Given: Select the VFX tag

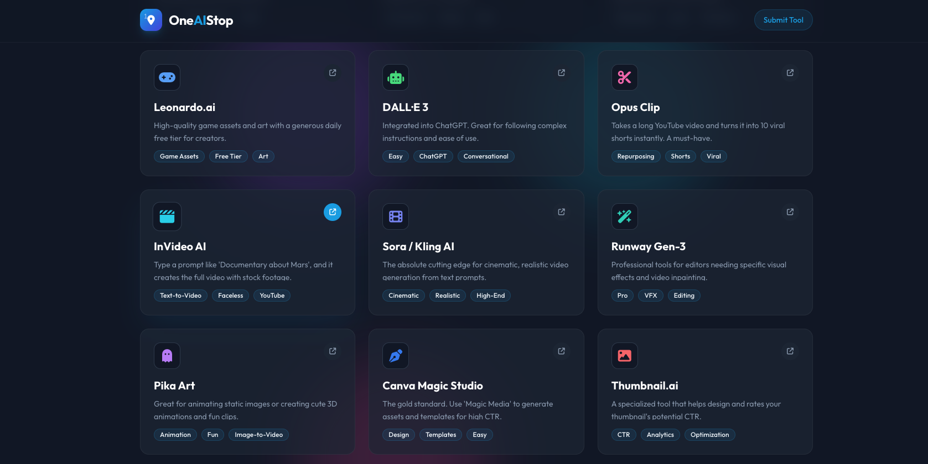Looking at the screenshot, I should pyautogui.click(x=651, y=296).
